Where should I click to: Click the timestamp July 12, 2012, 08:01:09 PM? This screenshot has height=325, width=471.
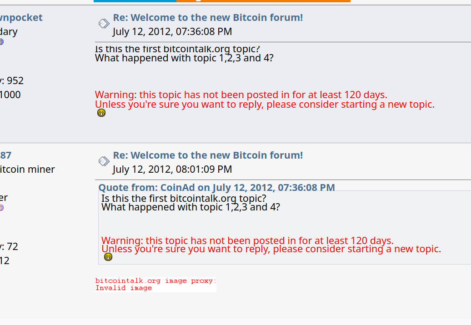coord(172,170)
